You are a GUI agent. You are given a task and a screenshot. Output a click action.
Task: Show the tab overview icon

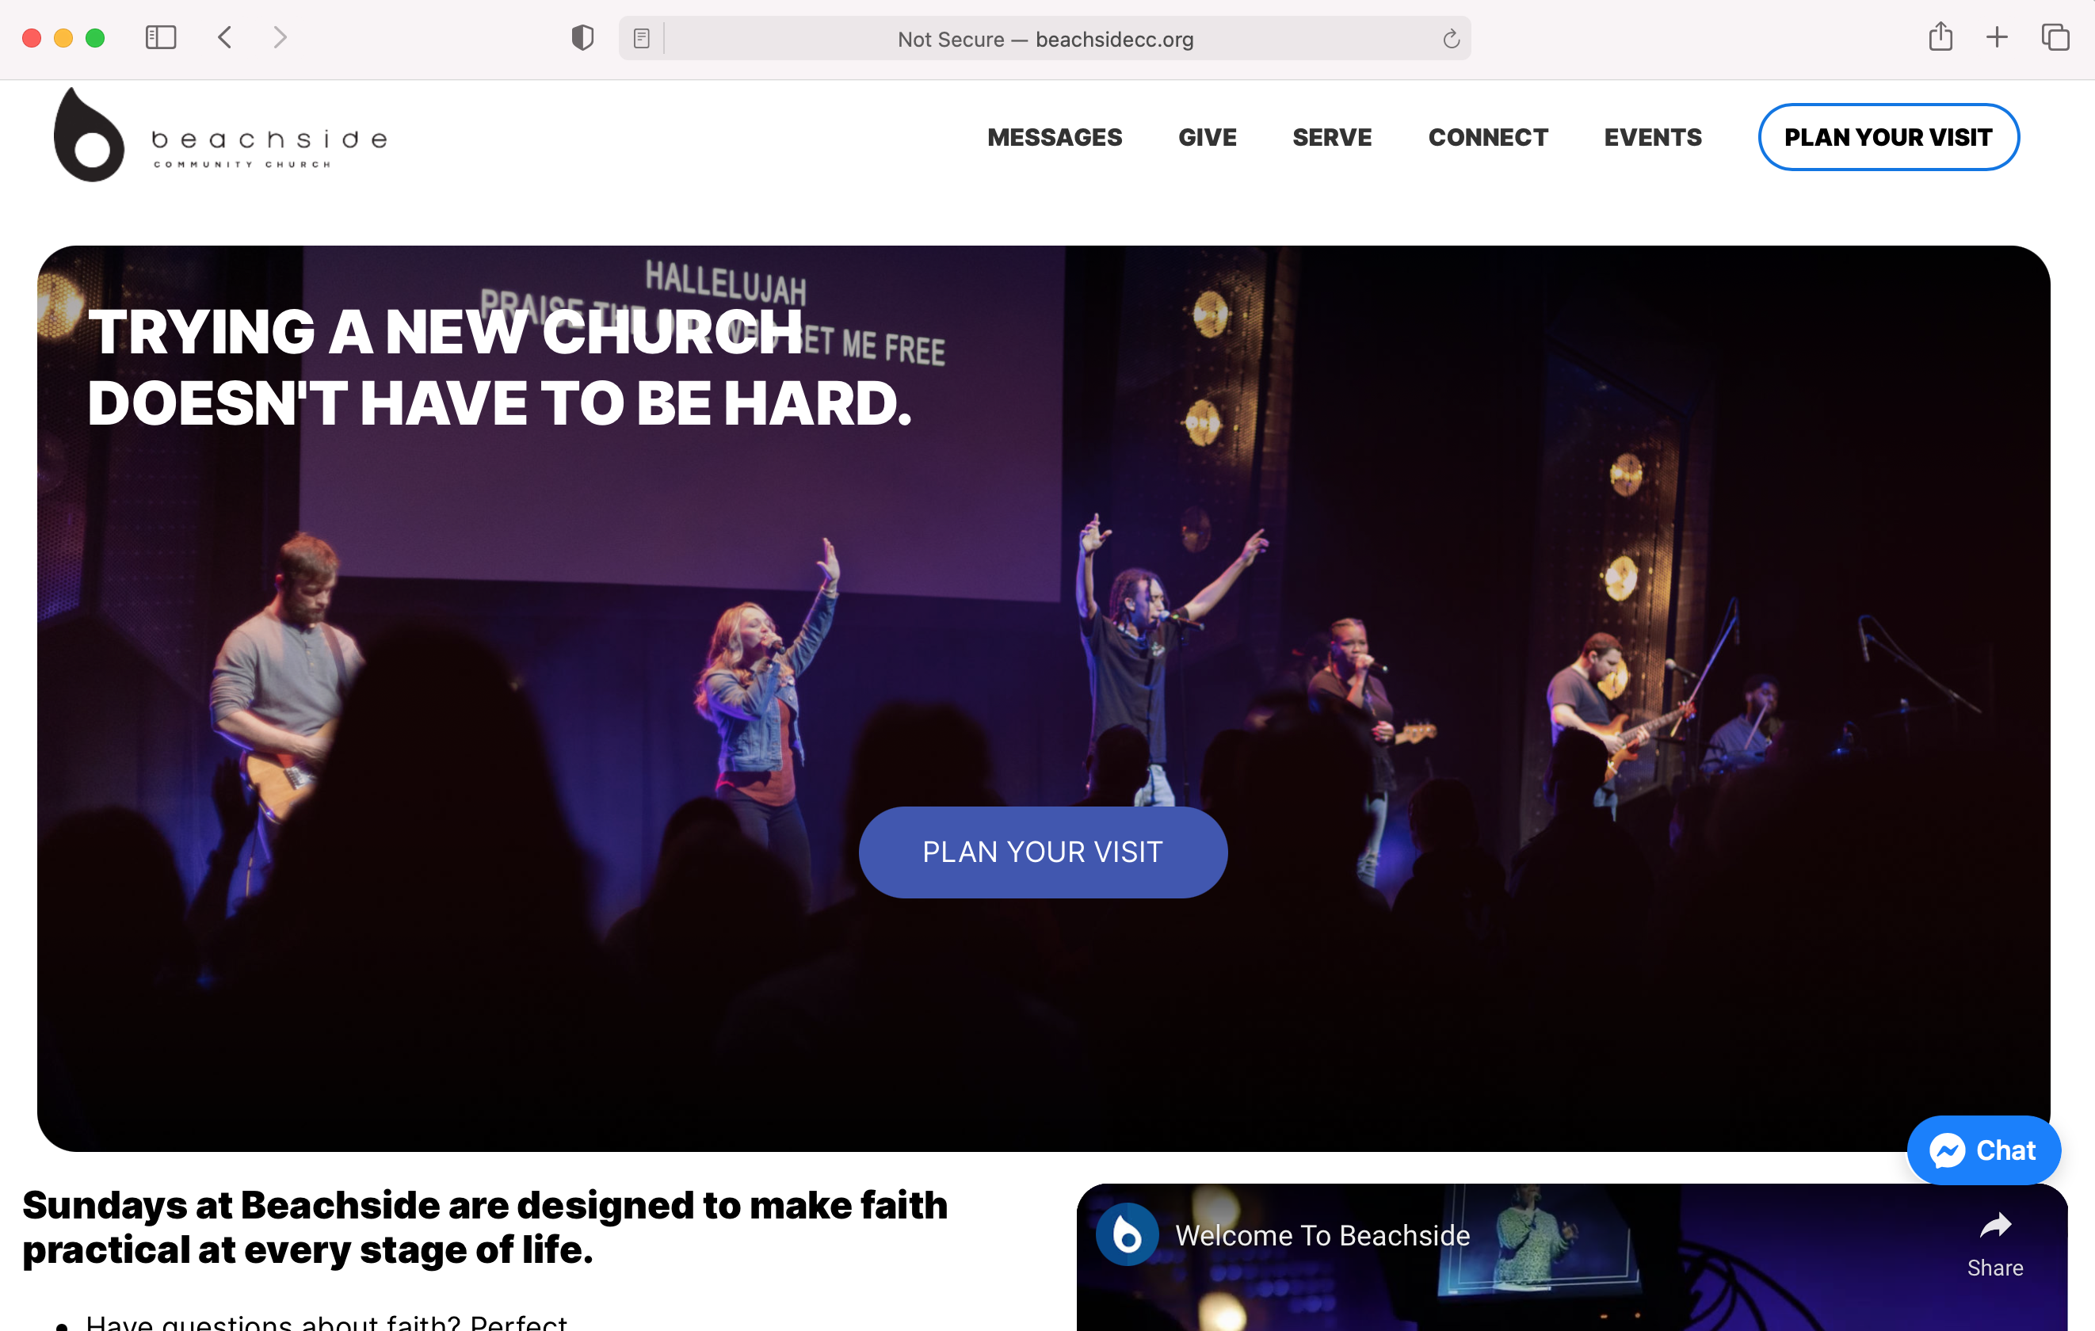tap(2055, 37)
